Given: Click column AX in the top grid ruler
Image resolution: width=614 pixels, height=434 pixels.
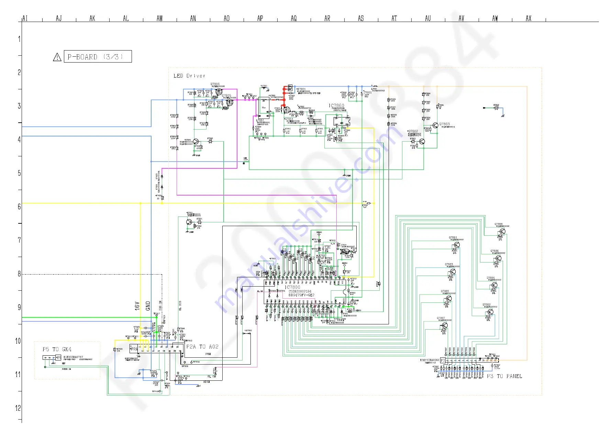Looking at the screenshot, I should point(528,18).
